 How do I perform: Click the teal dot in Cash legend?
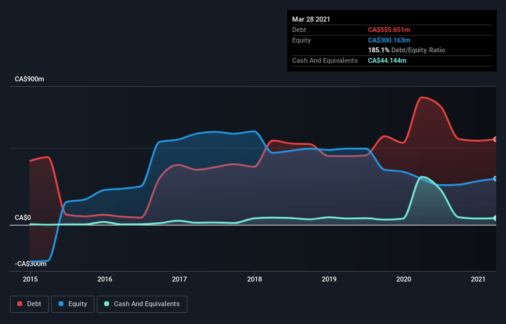(107, 304)
